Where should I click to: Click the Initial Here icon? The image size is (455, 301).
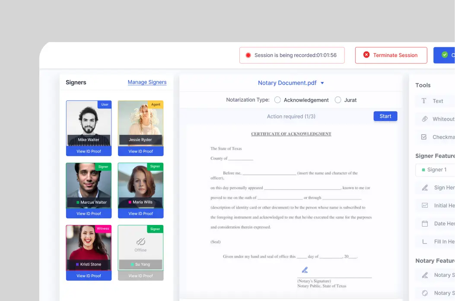(425, 205)
